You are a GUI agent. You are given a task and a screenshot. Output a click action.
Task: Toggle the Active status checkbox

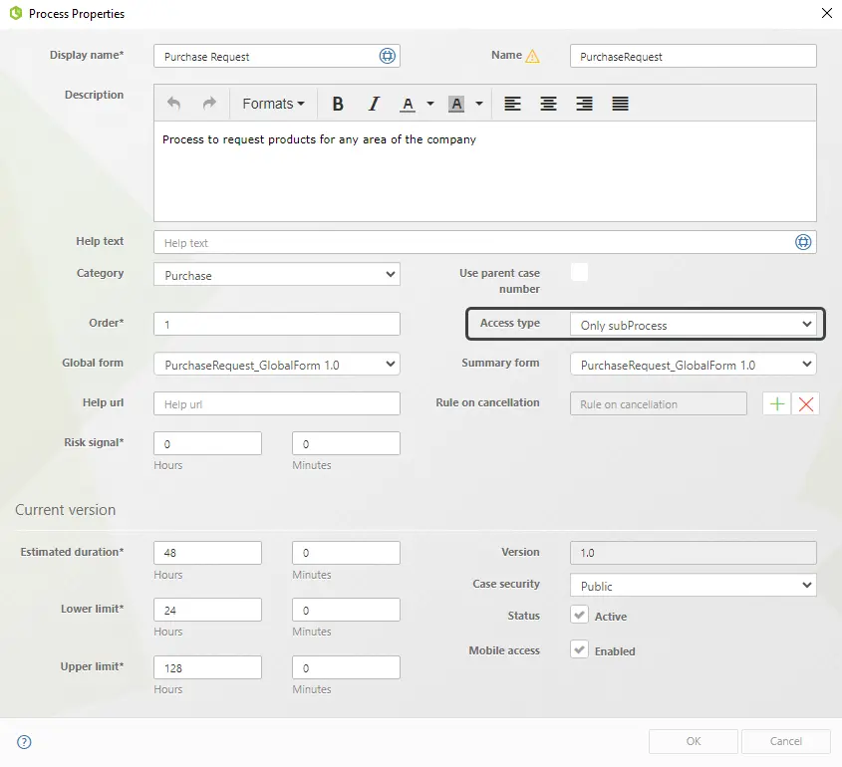click(x=579, y=615)
